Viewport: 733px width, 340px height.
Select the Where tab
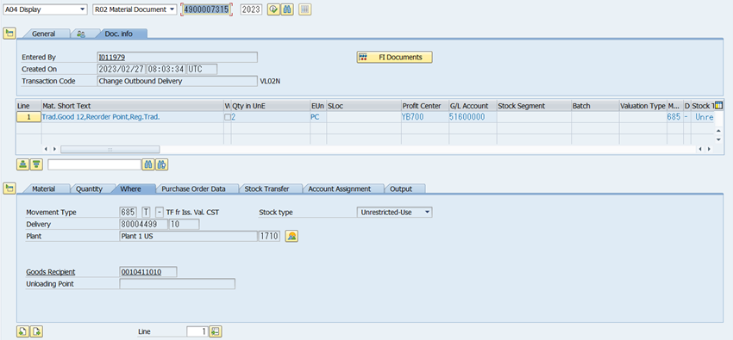pyautogui.click(x=130, y=189)
